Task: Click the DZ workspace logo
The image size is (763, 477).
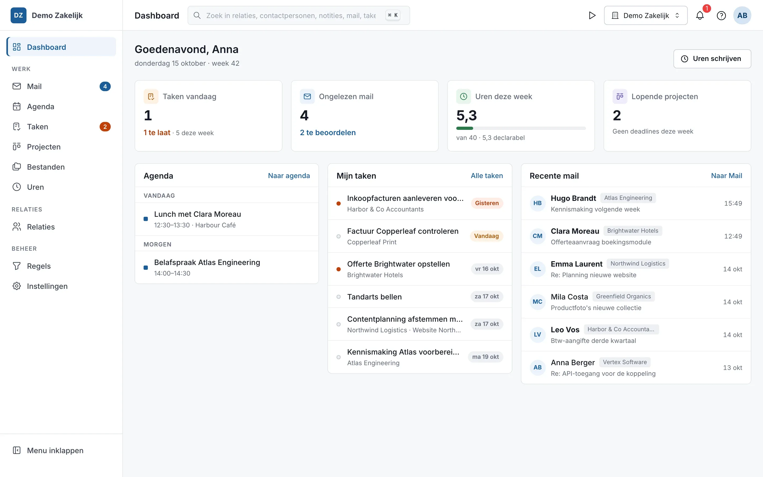Action: click(x=18, y=15)
